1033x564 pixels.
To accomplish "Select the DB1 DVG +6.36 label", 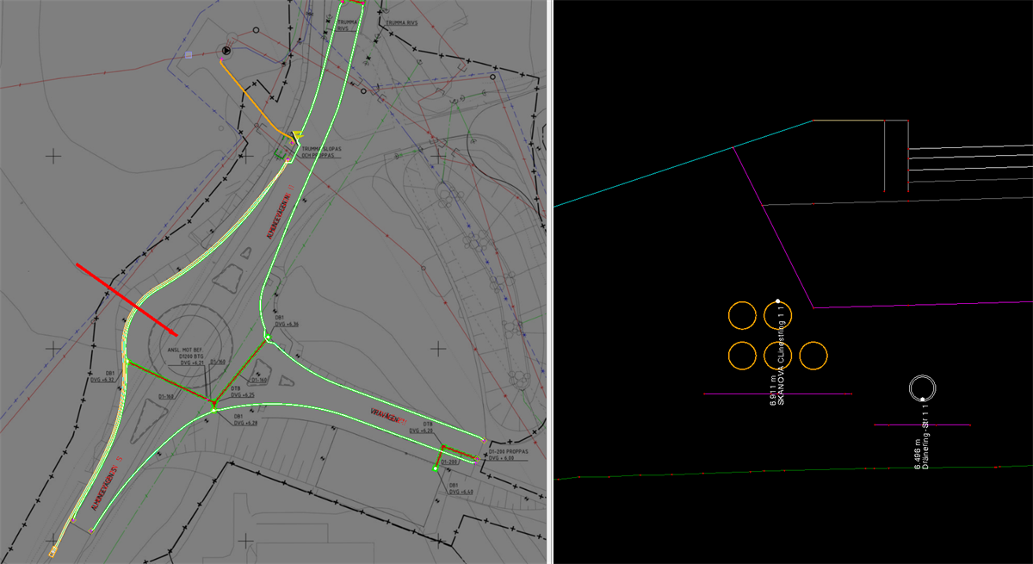I will tap(287, 321).
